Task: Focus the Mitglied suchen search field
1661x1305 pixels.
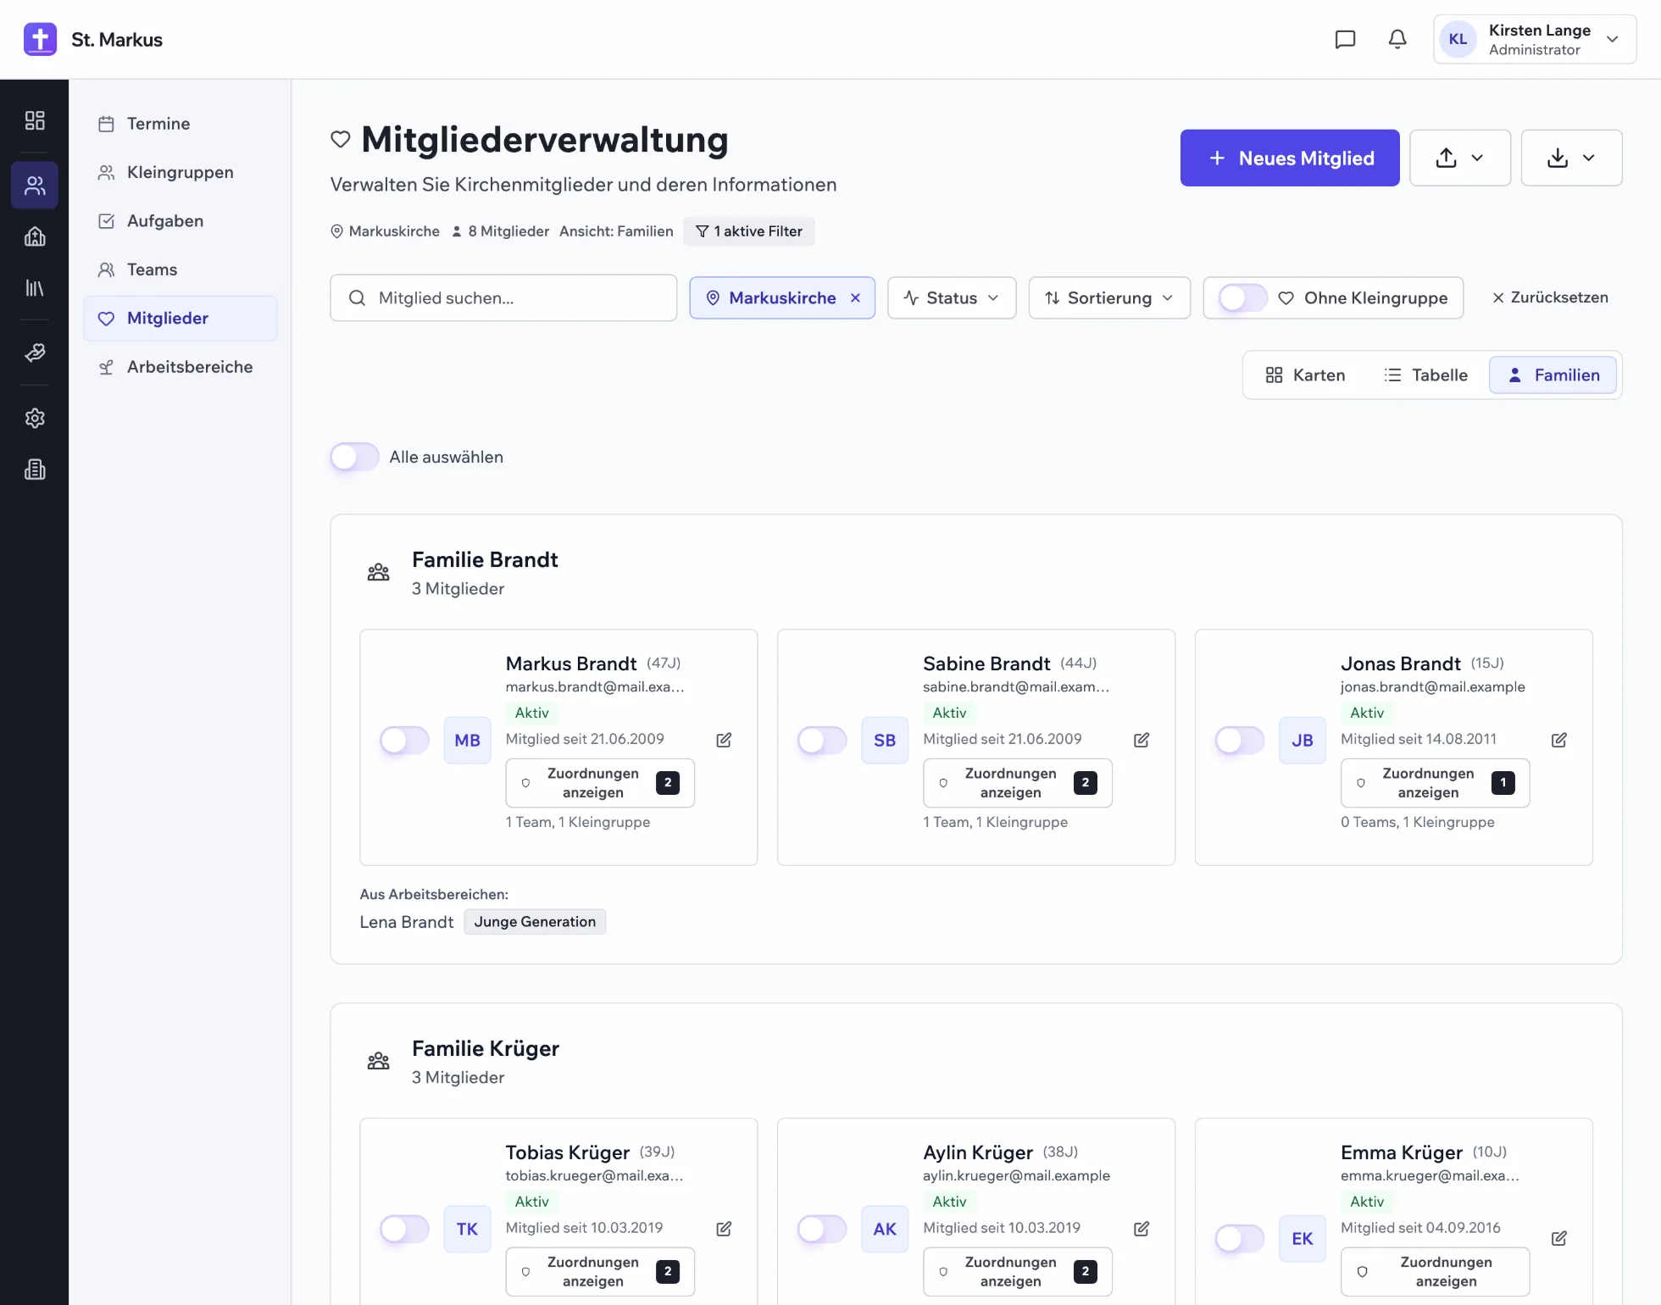Action: pyautogui.click(x=503, y=298)
